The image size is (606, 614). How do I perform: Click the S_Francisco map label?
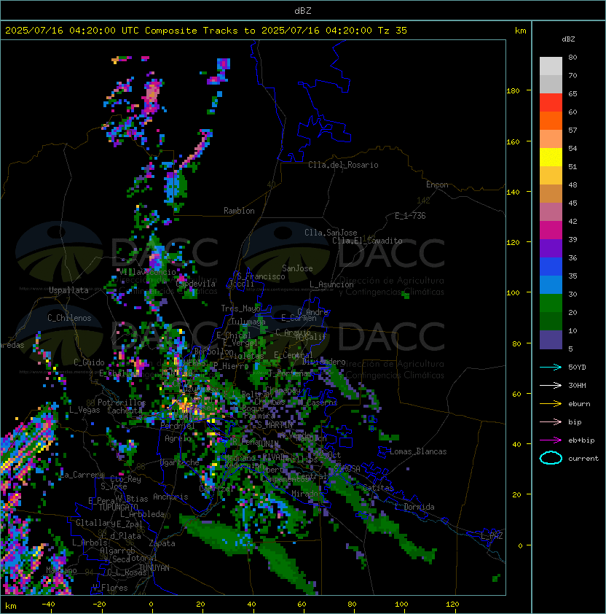click(x=261, y=276)
